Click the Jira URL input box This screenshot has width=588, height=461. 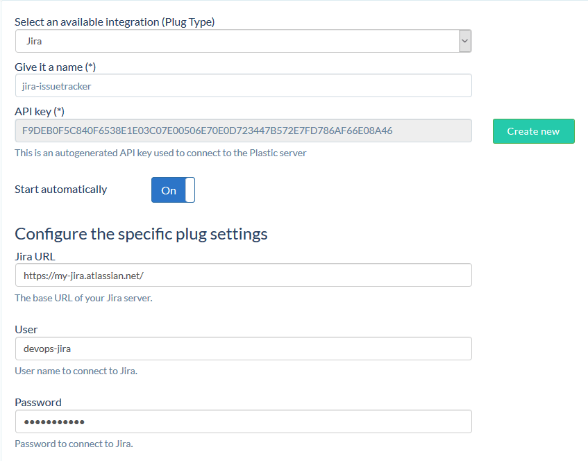[243, 275]
